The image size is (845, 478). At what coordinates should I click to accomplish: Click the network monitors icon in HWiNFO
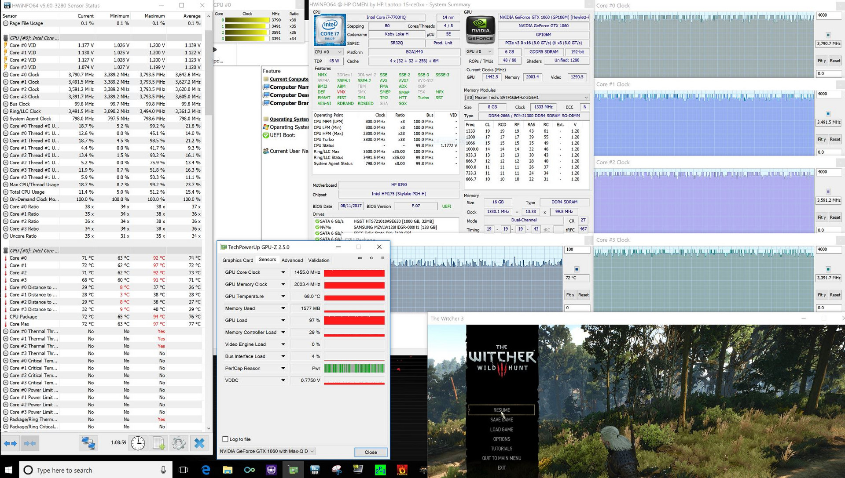[88, 443]
